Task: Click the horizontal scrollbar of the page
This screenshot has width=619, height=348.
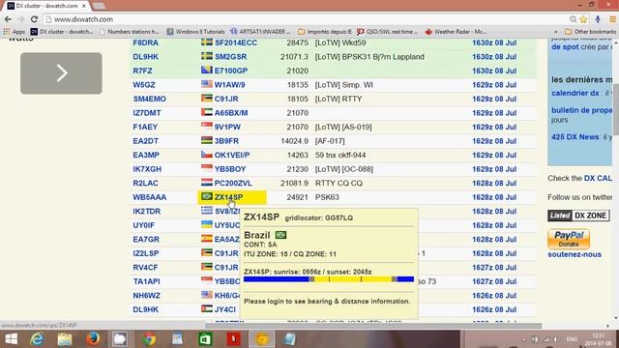Action: pos(373,326)
